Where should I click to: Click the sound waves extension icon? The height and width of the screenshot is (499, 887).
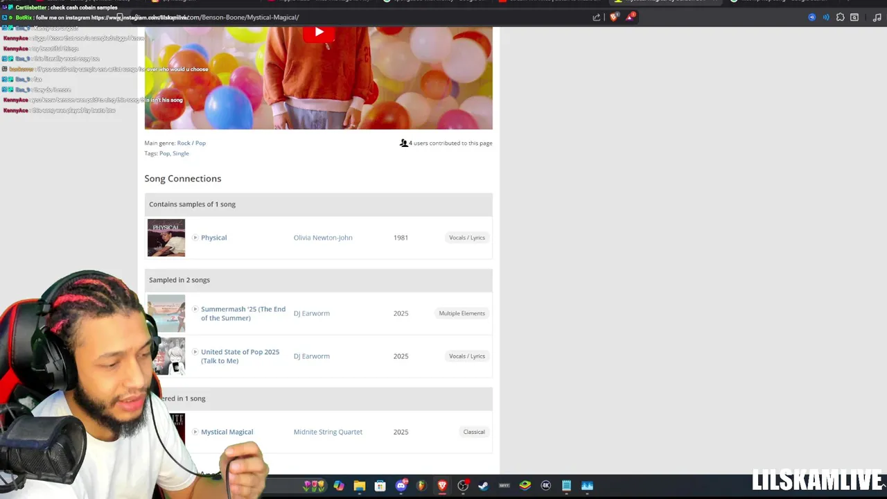(x=826, y=17)
